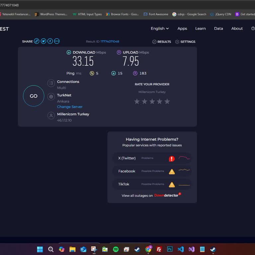Click the upload latency icon beside 183
The image size is (255, 255).
coord(135,73)
